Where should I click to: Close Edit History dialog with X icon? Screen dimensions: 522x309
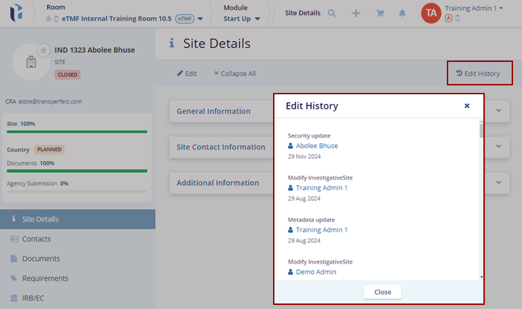[467, 106]
